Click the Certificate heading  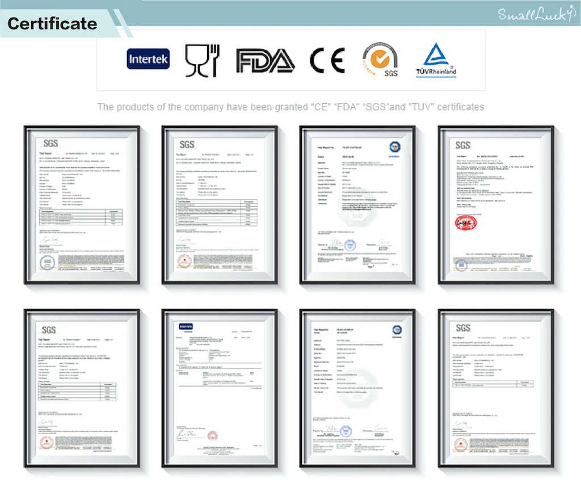[x=52, y=24]
